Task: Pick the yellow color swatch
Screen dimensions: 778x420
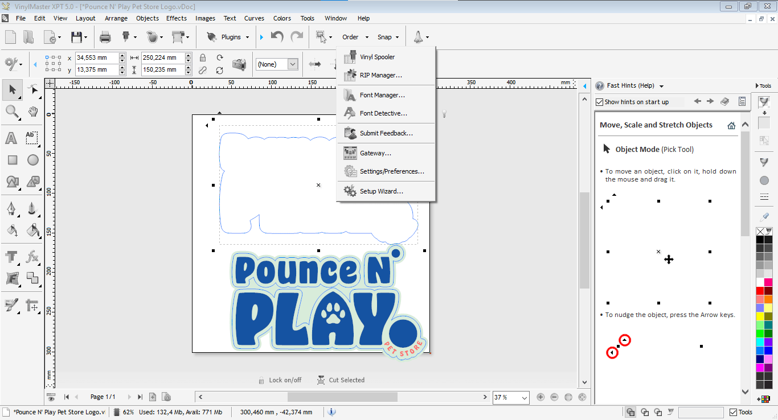Action: [760, 316]
